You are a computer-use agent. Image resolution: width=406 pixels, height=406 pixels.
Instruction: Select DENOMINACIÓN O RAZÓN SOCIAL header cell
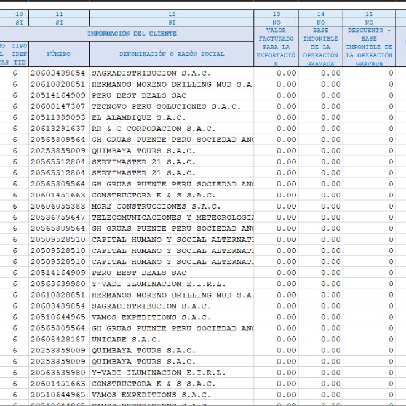point(172,54)
